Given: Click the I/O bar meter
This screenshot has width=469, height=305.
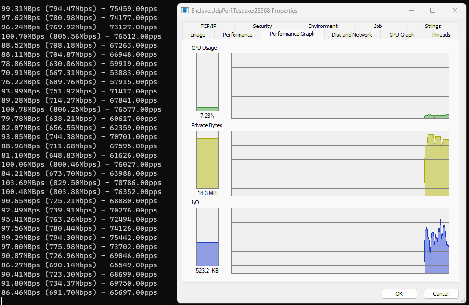Looking at the screenshot, I should point(207,237).
